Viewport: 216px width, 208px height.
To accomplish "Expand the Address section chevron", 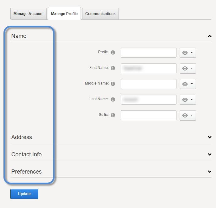I will pyautogui.click(x=209, y=137).
